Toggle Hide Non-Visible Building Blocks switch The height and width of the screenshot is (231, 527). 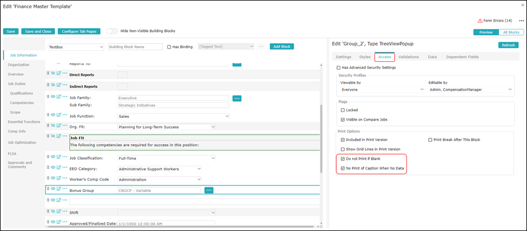click(x=112, y=31)
